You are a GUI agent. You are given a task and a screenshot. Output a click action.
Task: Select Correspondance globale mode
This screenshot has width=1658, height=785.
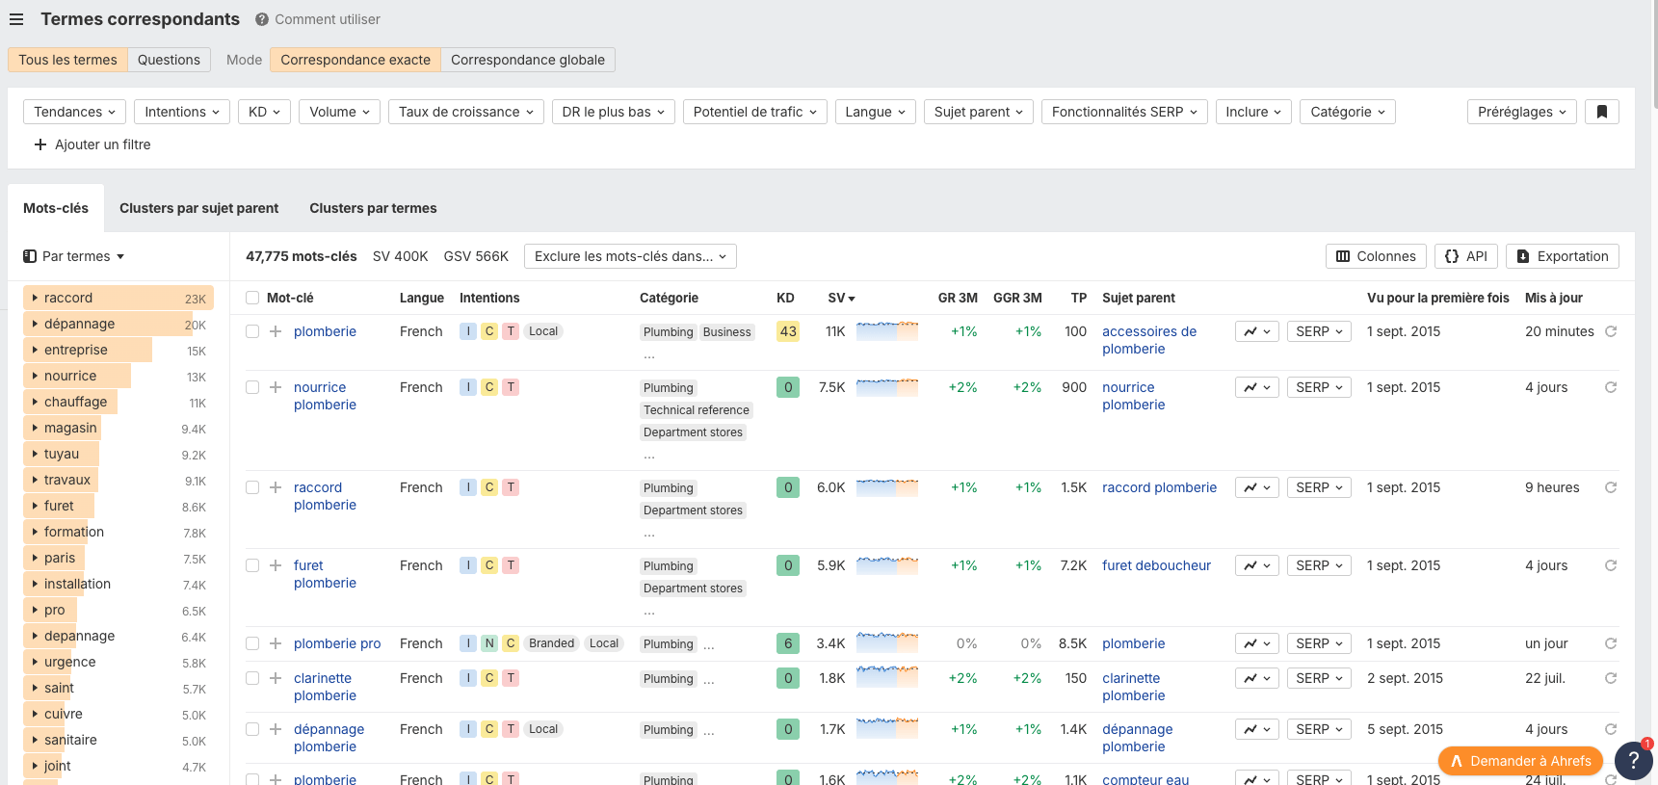(528, 60)
